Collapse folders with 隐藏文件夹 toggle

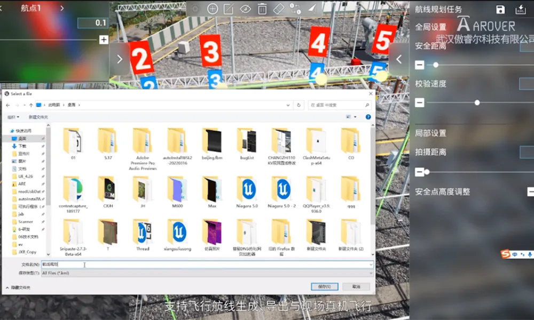tap(18, 287)
